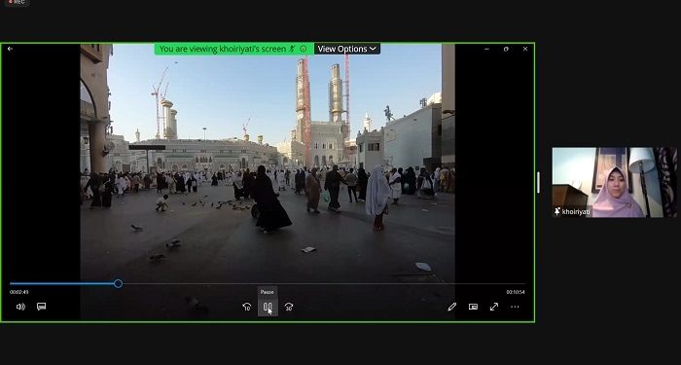The image size is (681, 365).
Task: Click the REC recording indicator
Action: pos(17,2)
